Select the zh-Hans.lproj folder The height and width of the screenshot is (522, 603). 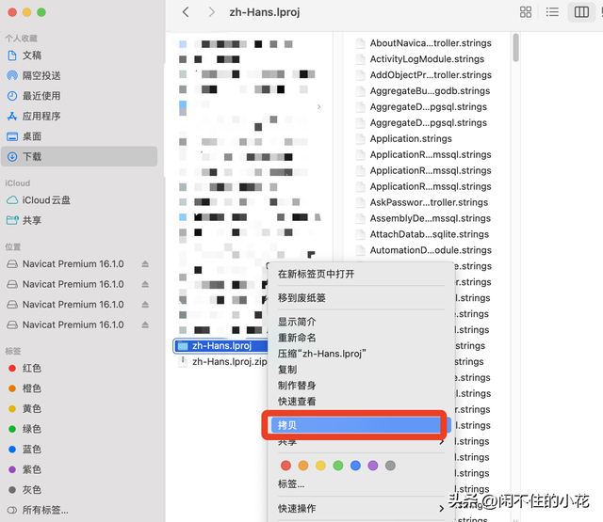(x=220, y=346)
